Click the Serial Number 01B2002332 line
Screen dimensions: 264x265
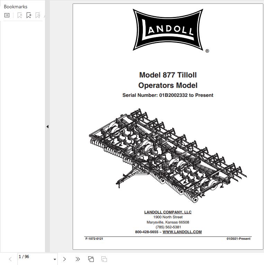tap(168, 95)
